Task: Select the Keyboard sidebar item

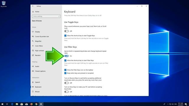Action: pyautogui.click(x=37, y=87)
